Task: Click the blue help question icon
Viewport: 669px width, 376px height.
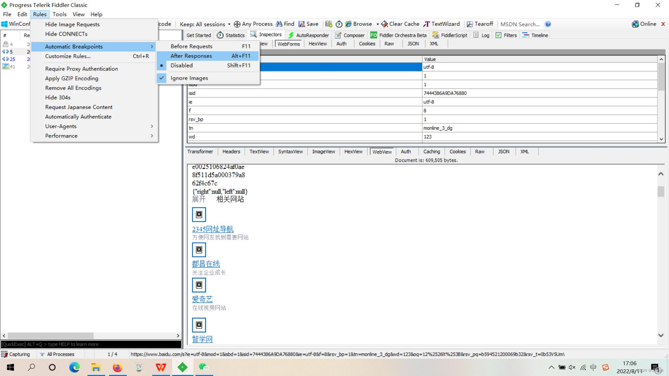Action: tap(548, 24)
